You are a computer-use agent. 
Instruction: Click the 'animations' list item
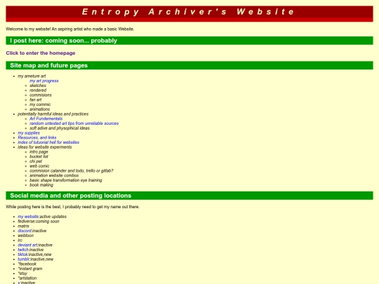click(39, 109)
